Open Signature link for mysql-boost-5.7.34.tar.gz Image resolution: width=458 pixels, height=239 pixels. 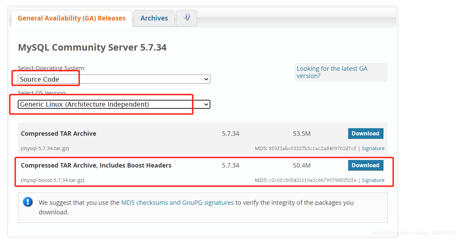(x=373, y=180)
